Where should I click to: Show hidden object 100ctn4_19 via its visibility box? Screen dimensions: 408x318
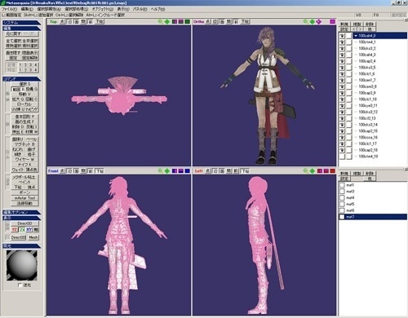[342, 157]
